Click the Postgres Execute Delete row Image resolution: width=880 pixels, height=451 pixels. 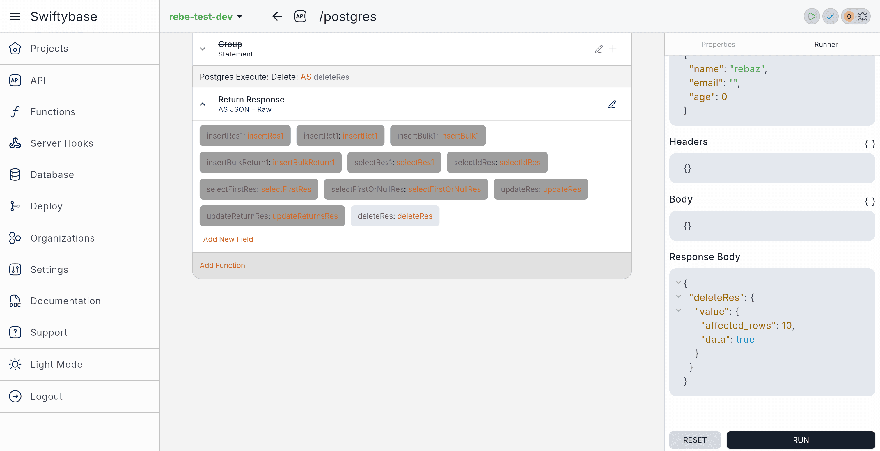tap(412, 77)
